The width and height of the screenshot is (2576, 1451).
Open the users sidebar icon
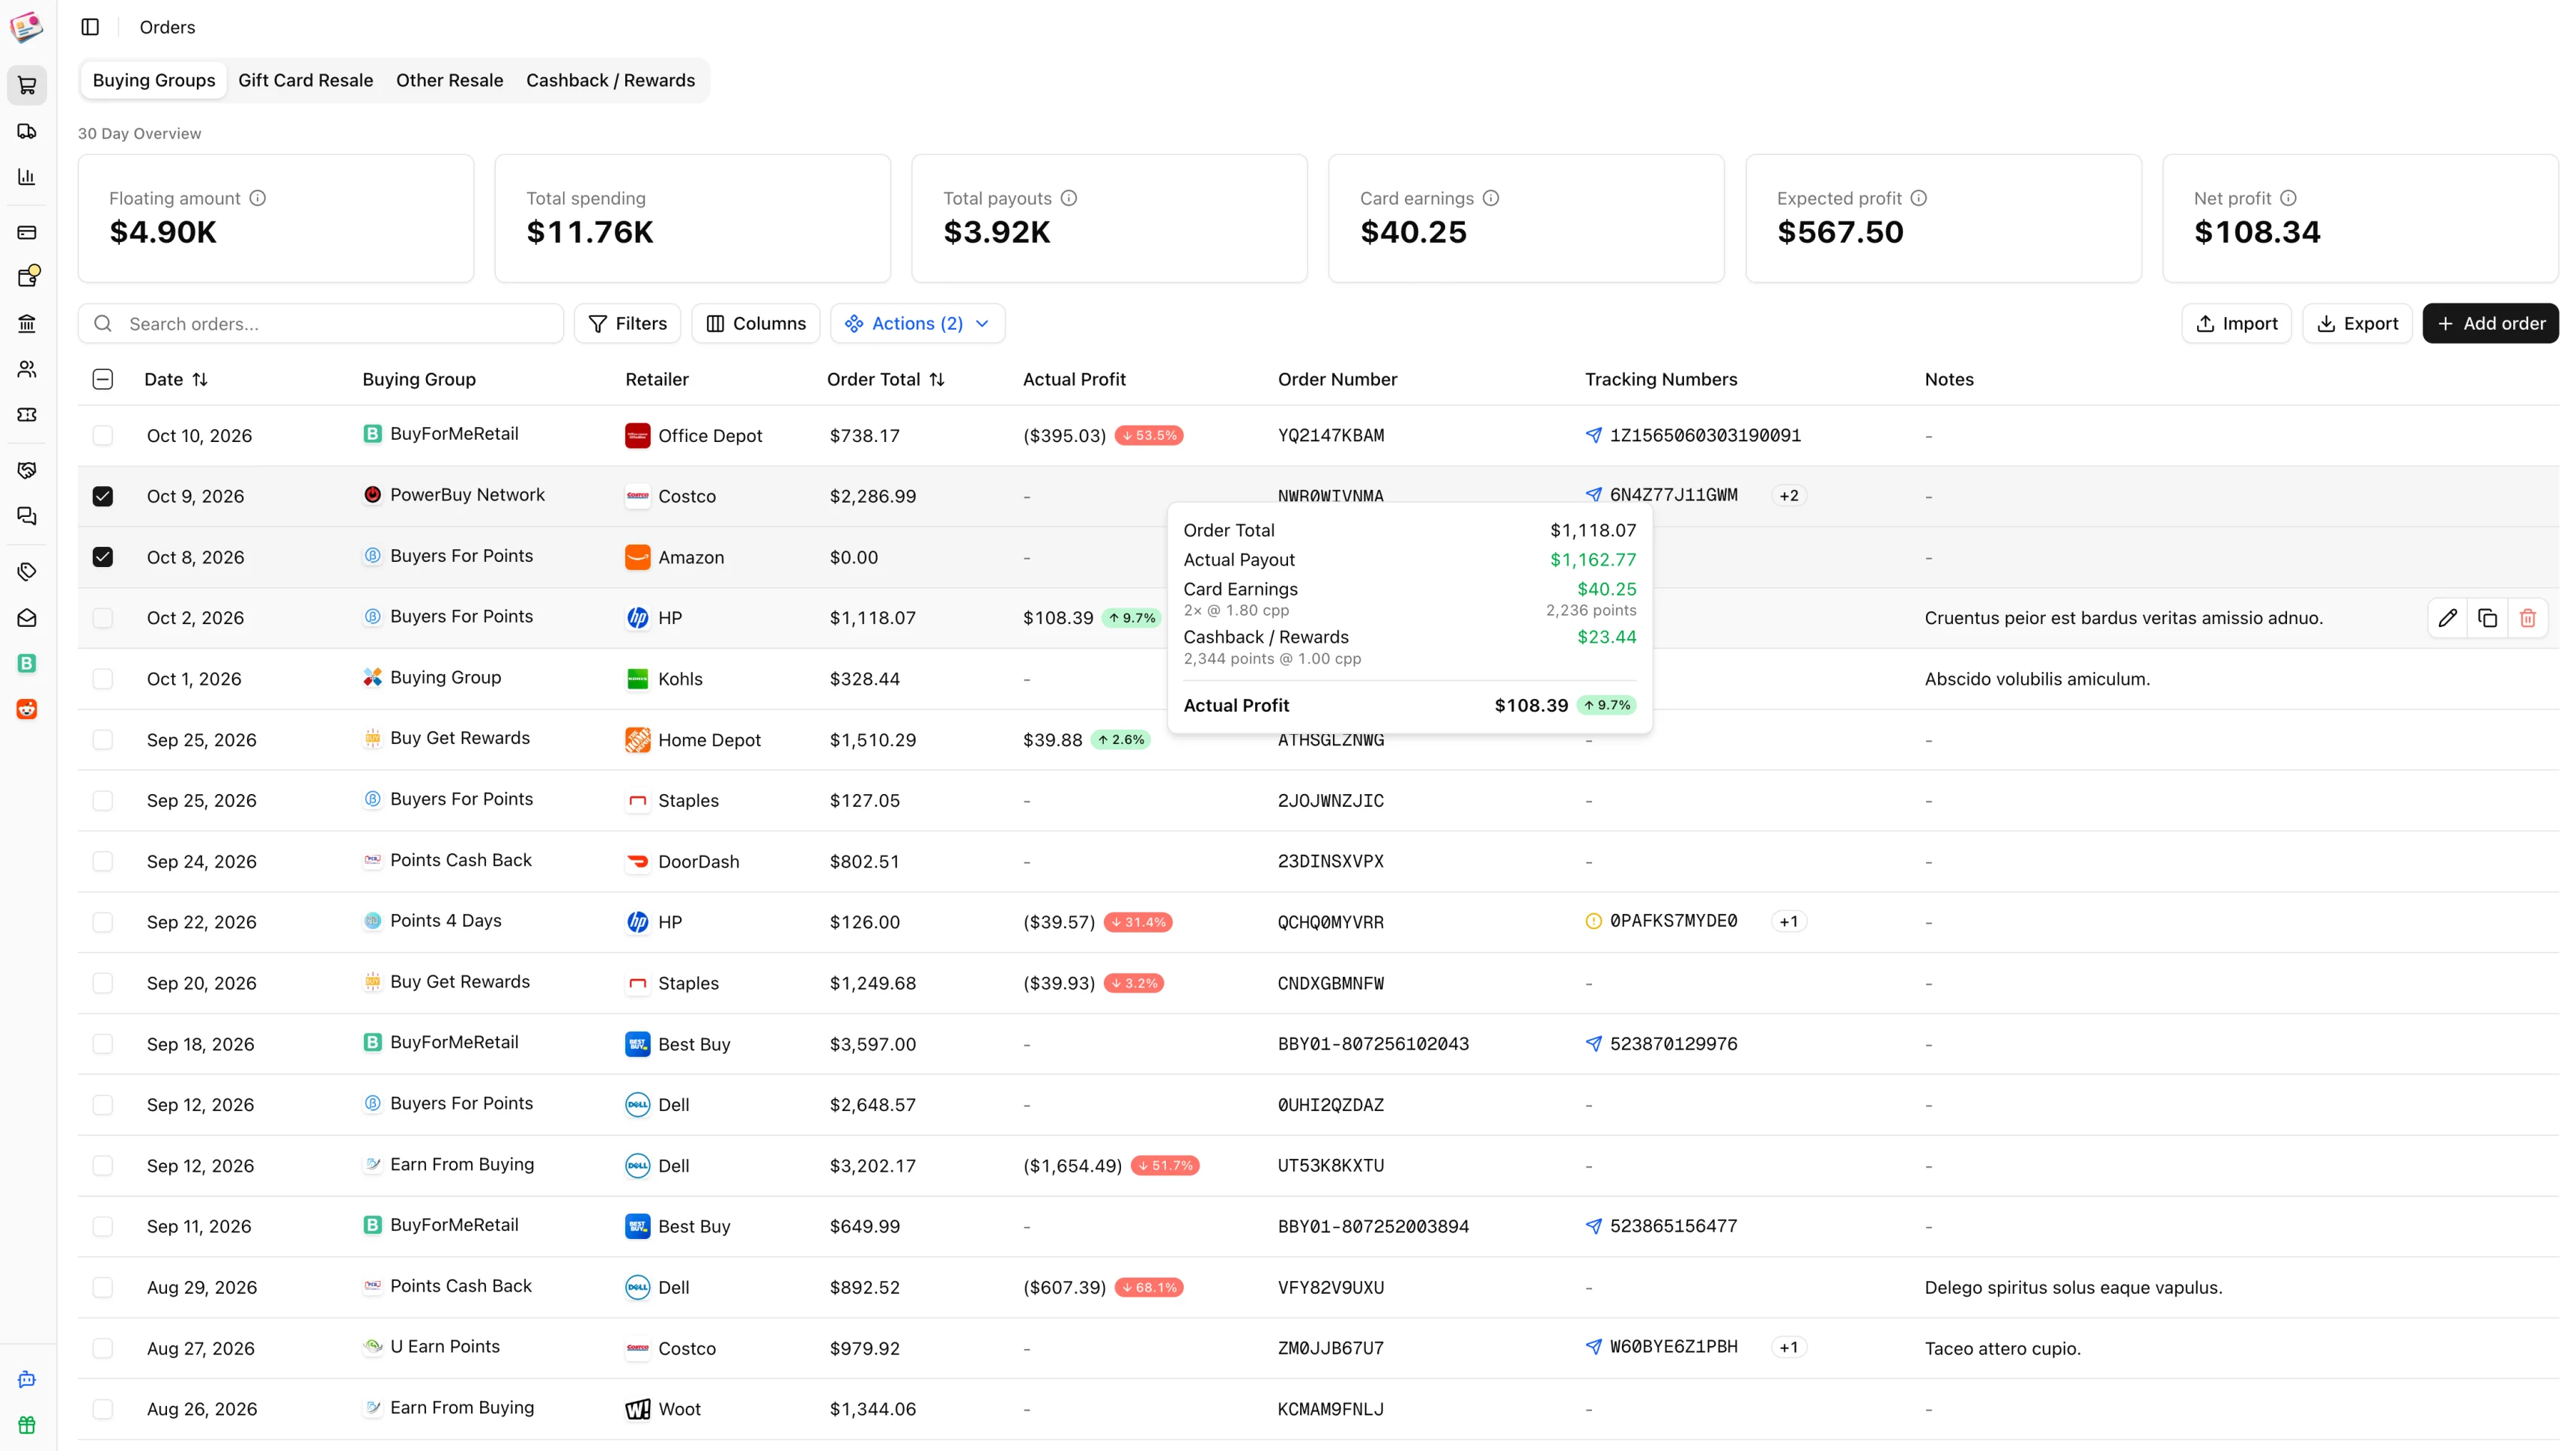click(27, 369)
